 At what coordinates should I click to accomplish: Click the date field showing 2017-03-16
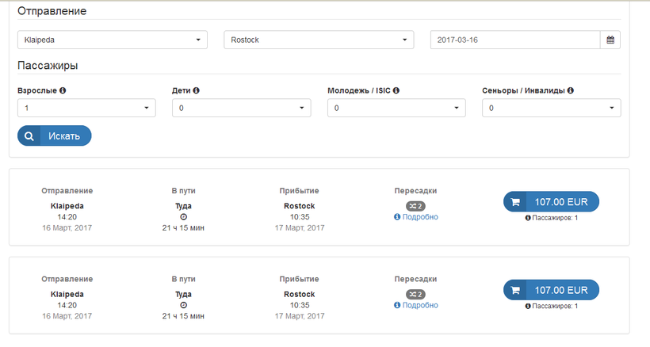pyautogui.click(x=515, y=40)
